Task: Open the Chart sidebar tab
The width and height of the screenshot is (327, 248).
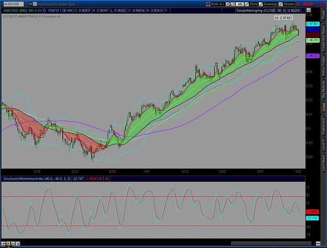Action: (x=323, y=108)
